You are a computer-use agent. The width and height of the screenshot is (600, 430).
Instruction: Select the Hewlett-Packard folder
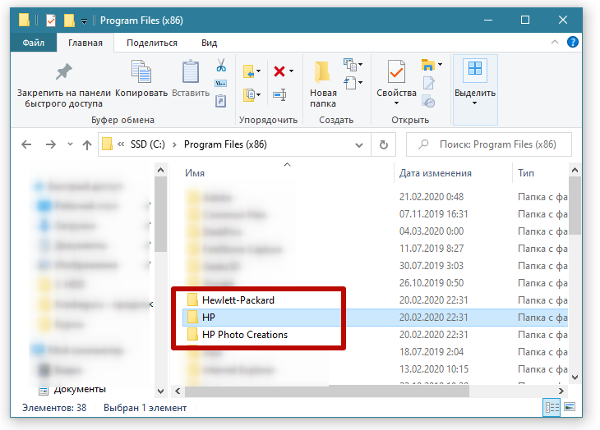[238, 300]
